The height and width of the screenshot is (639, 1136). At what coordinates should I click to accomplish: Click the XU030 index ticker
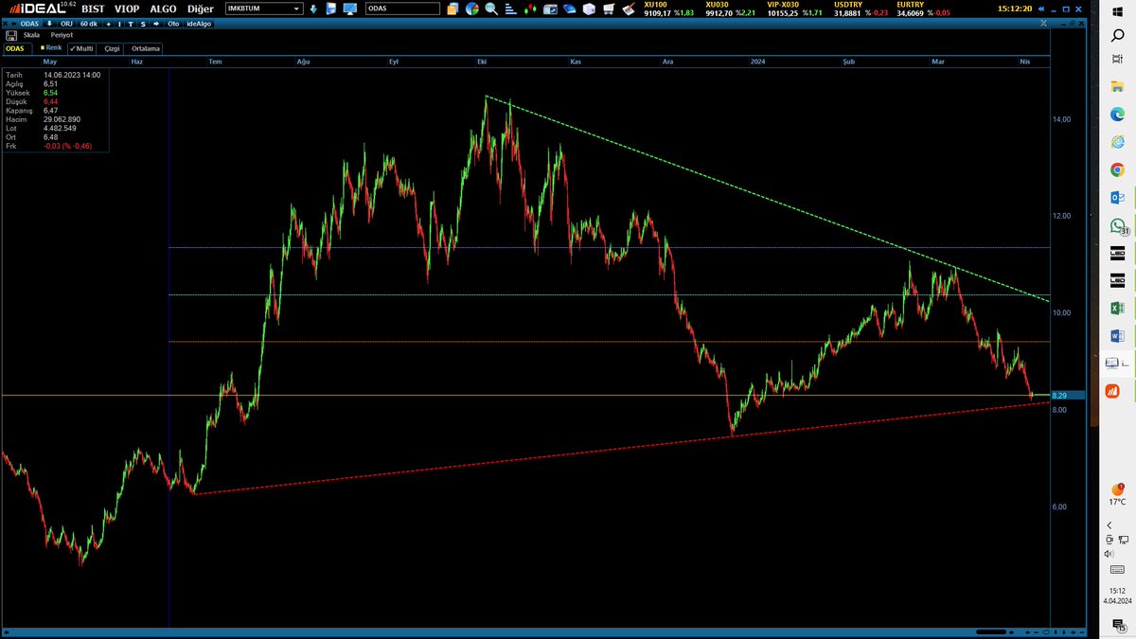coord(731,9)
